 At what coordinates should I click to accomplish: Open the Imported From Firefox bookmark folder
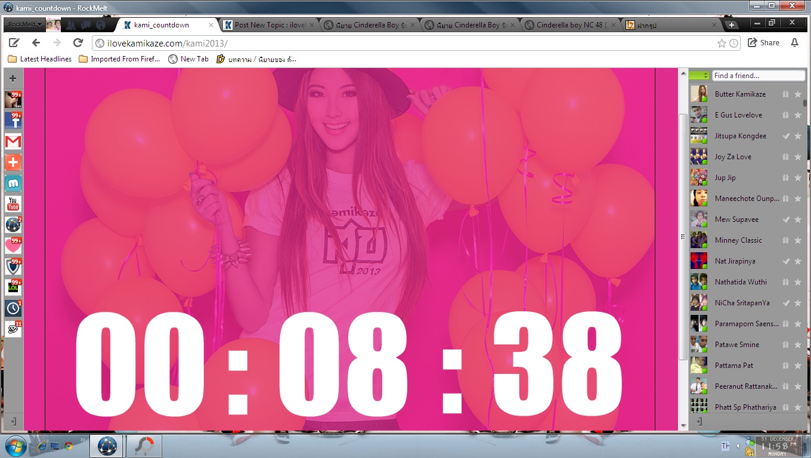[120, 59]
